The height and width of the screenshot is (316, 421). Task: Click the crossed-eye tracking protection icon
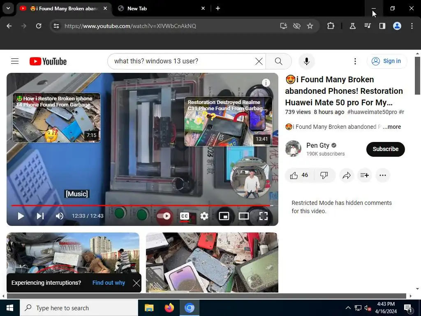point(297,26)
